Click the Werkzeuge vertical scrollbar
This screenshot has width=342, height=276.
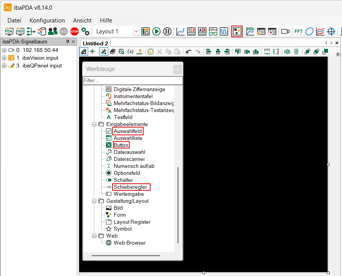[178, 205]
